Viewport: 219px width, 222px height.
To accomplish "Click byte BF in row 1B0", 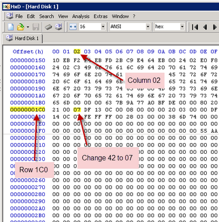I will 161,103.
